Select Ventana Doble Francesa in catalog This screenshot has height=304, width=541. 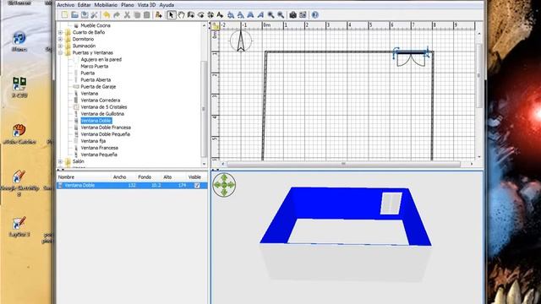point(106,128)
